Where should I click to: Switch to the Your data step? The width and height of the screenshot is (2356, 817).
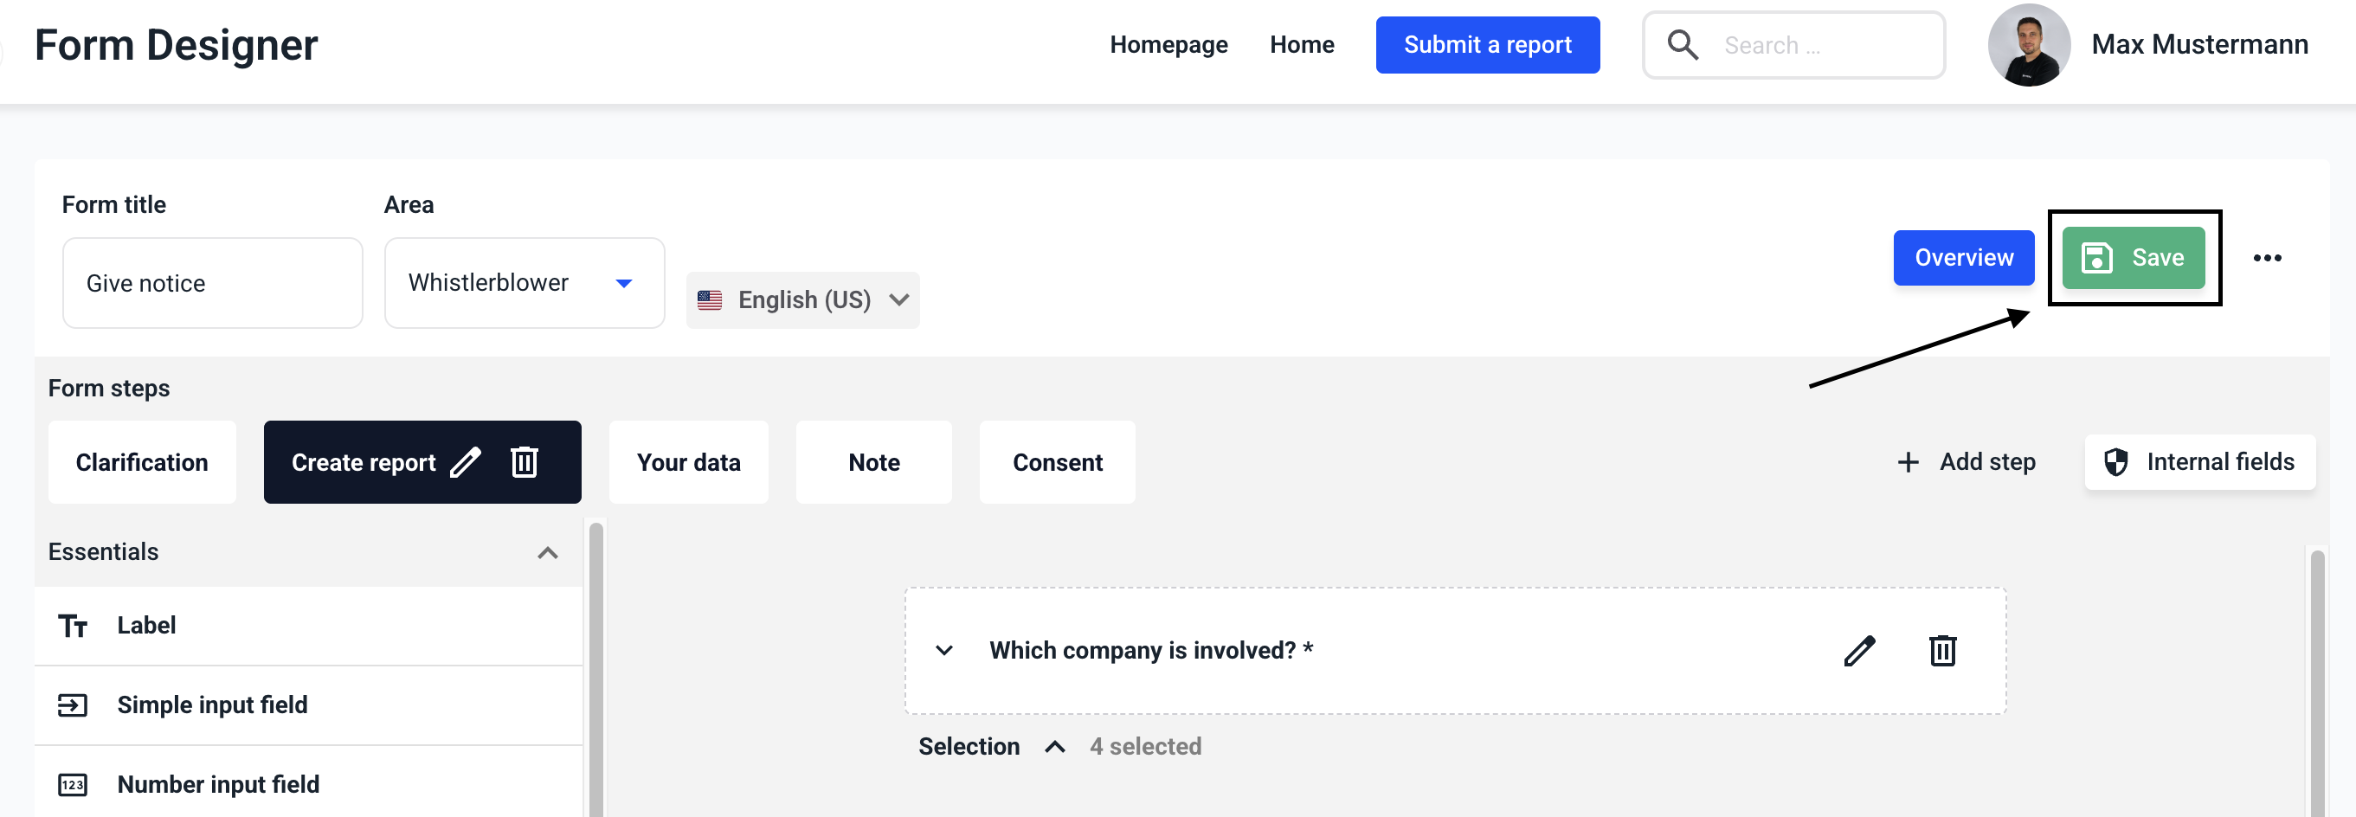click(x=688, y=462)
